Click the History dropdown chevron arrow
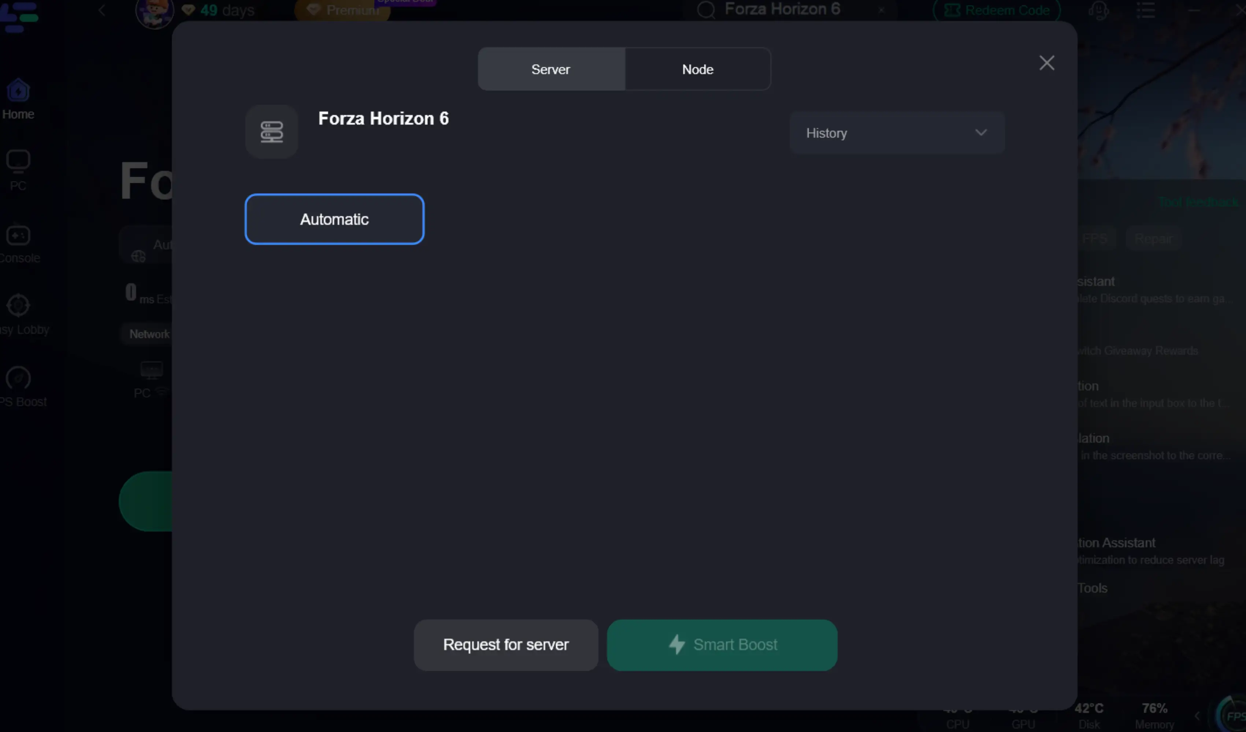1246x732 pixels. 980,132
